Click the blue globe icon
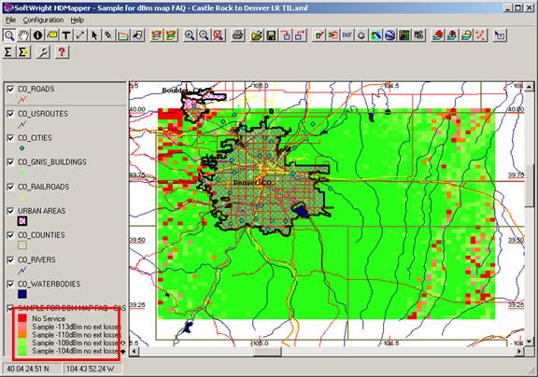 389,35
